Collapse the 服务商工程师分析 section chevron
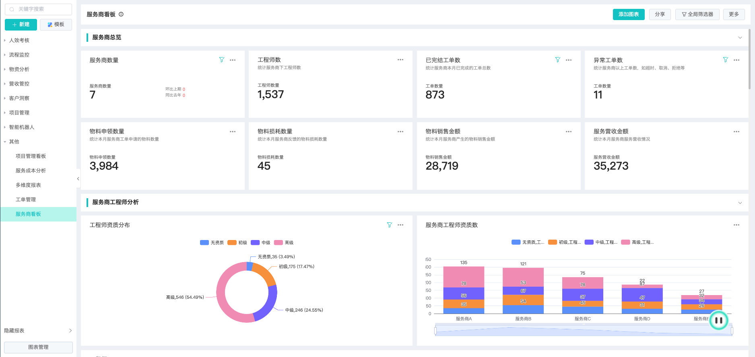Viewport: 755px width, 357px height. pos(740,203)
